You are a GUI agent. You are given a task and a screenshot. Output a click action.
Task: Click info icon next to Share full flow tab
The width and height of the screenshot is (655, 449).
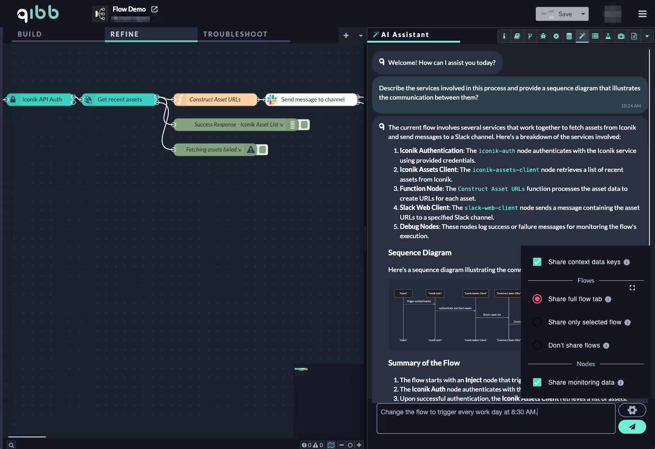click(608, 299)
